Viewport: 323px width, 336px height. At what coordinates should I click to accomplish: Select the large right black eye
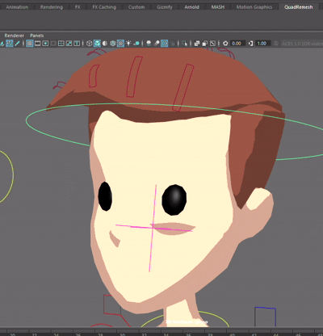pyautogui.click(x=174, y=199)
